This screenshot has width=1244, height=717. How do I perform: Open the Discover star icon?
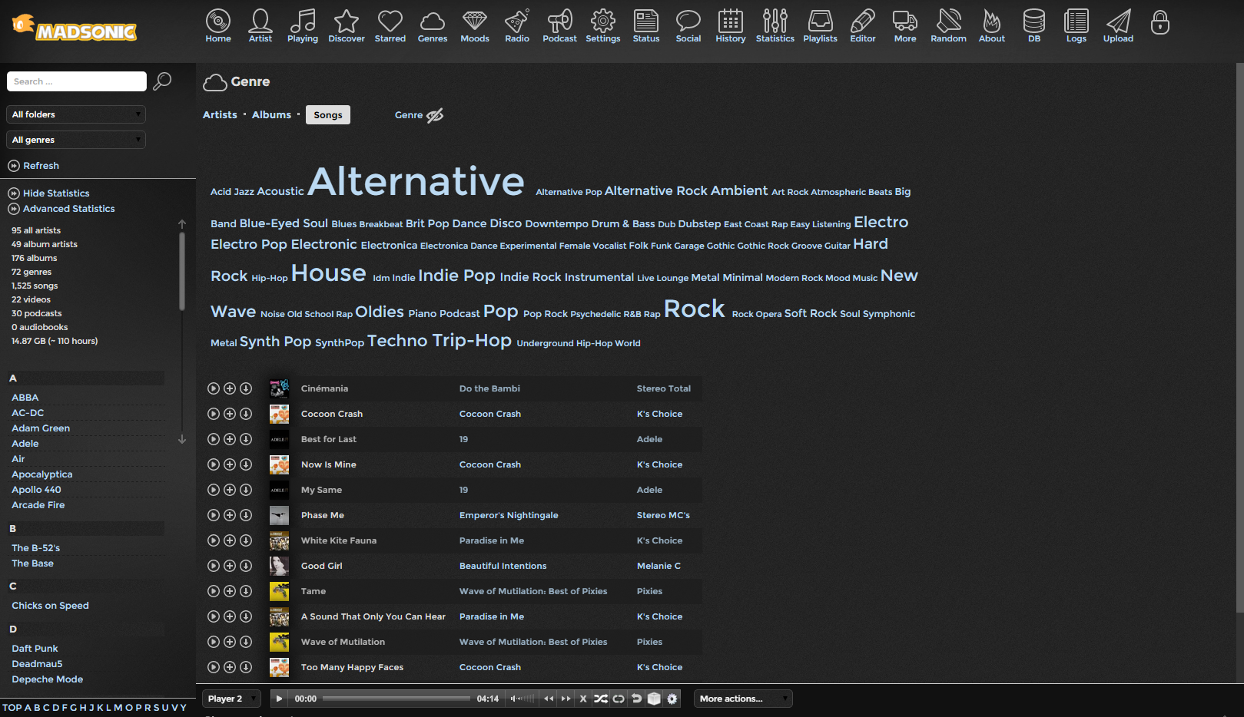(347, 26)
